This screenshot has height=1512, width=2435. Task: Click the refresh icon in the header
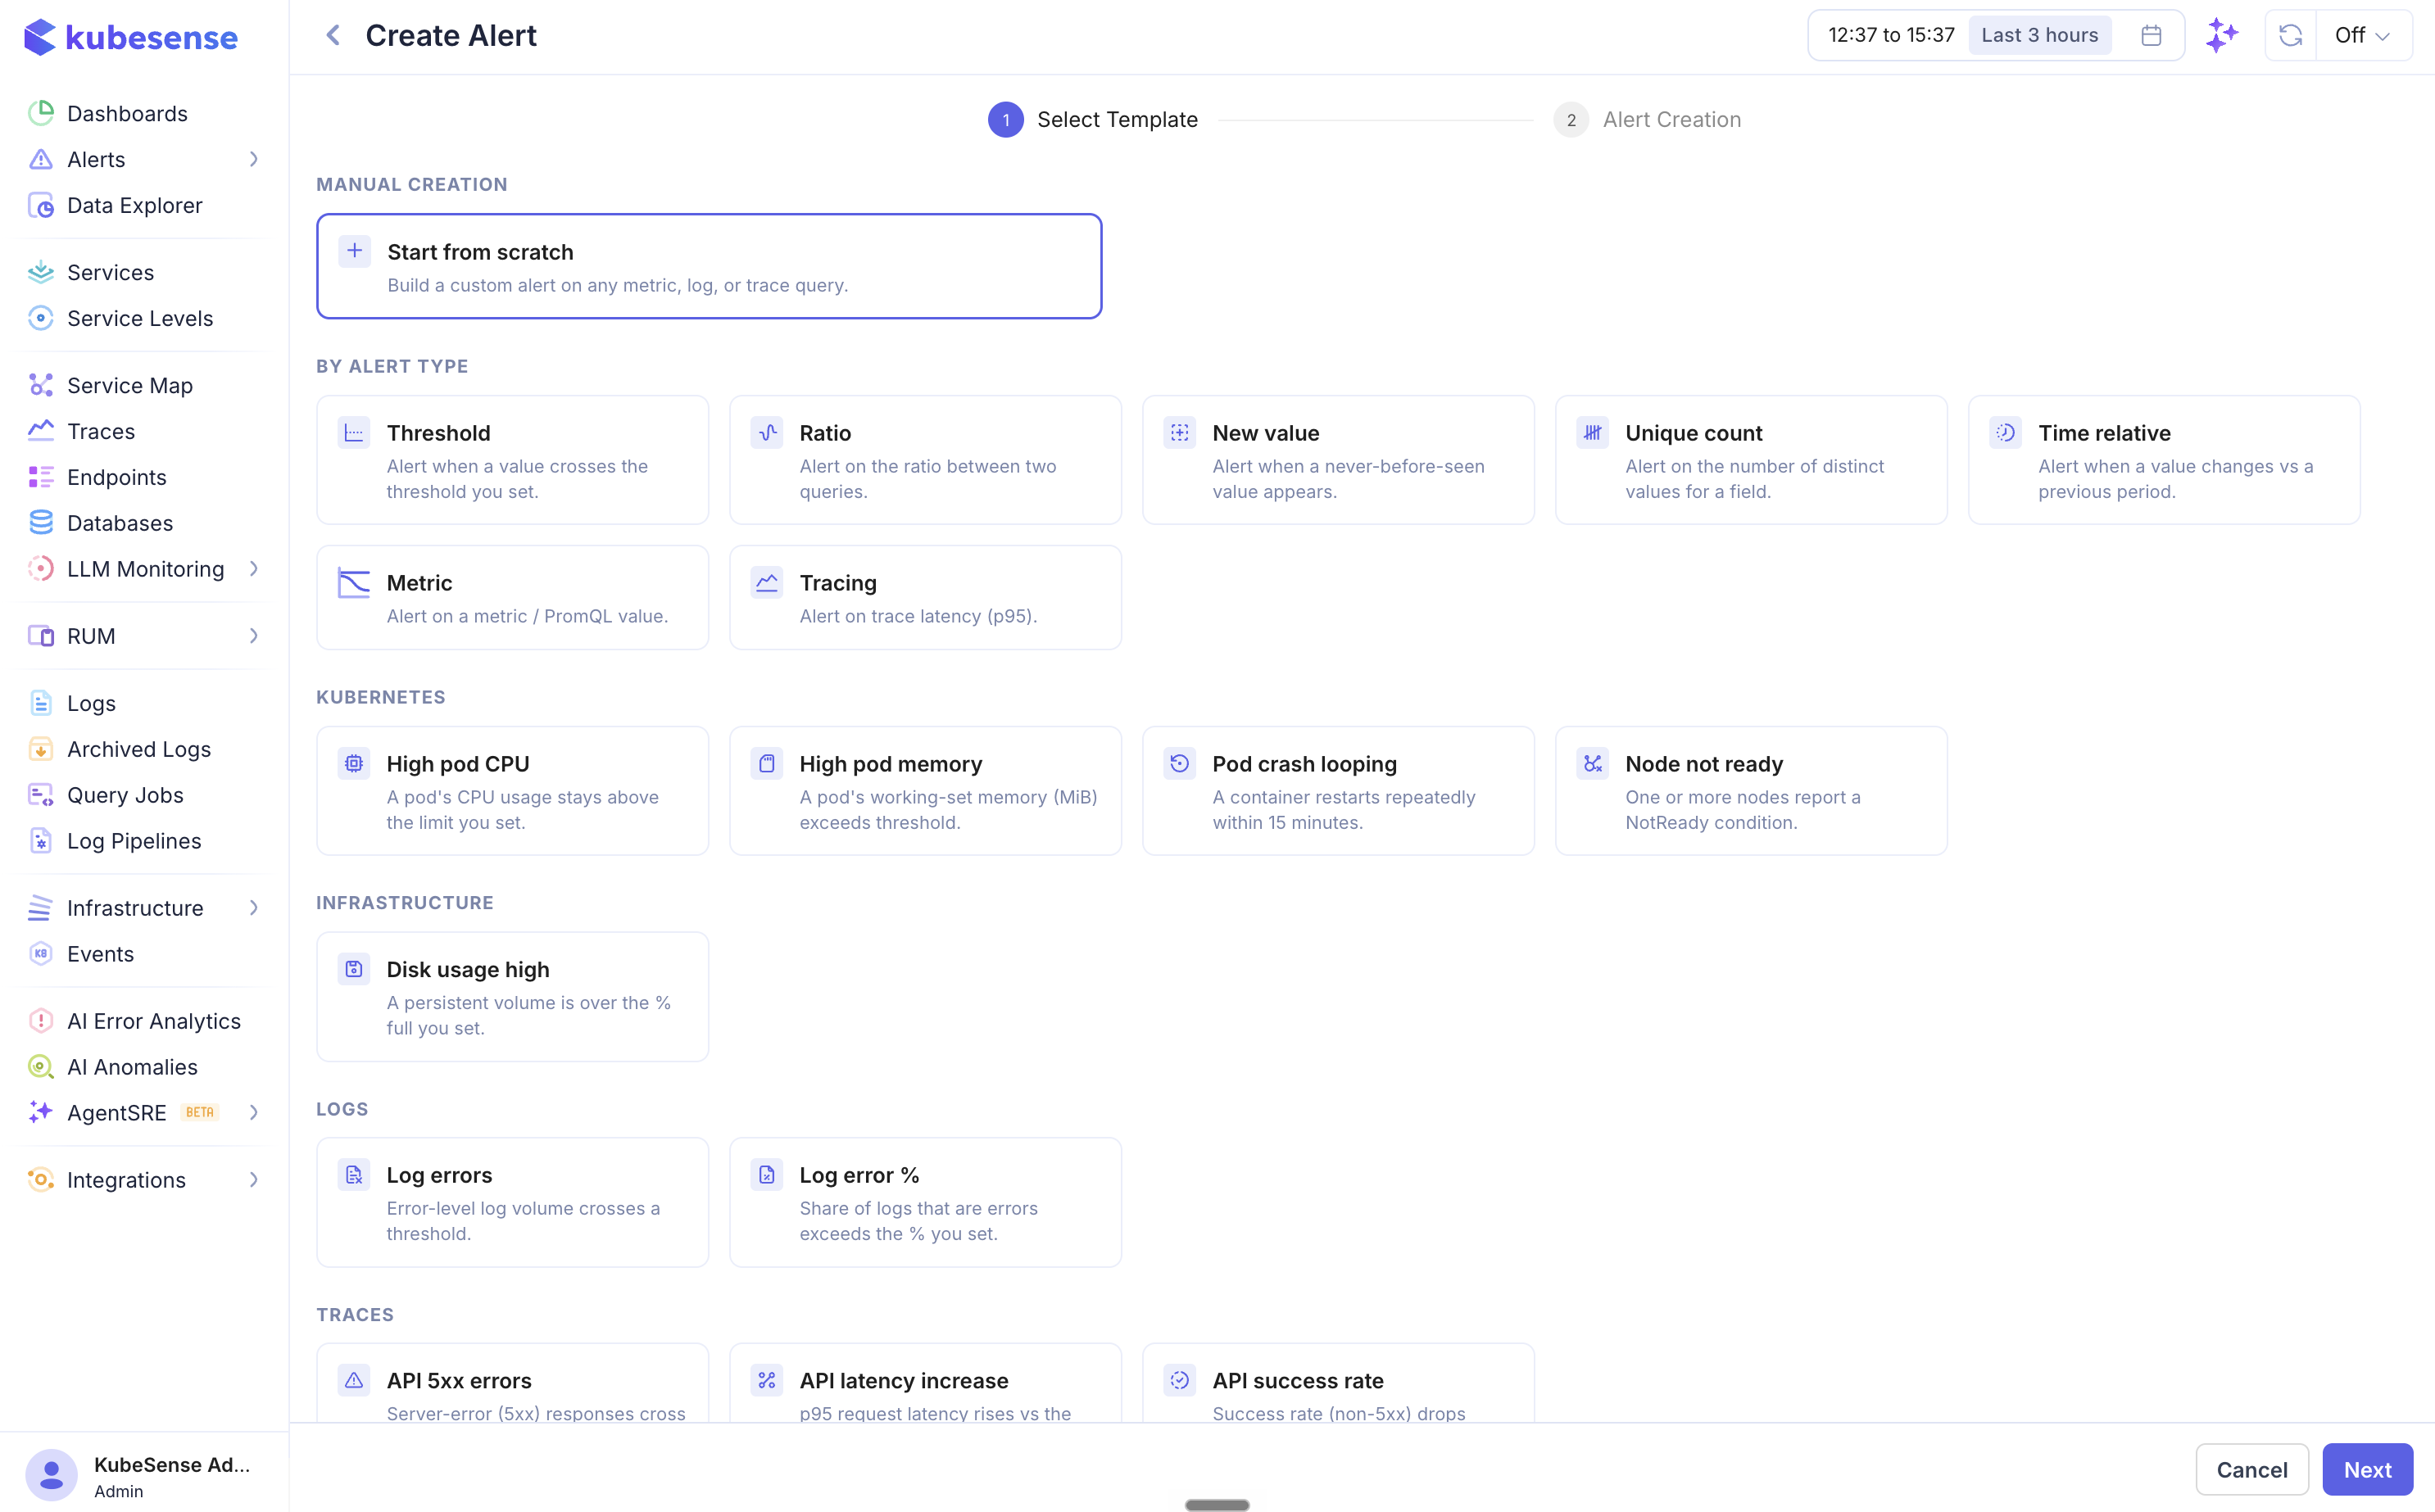click(2290, 35)
